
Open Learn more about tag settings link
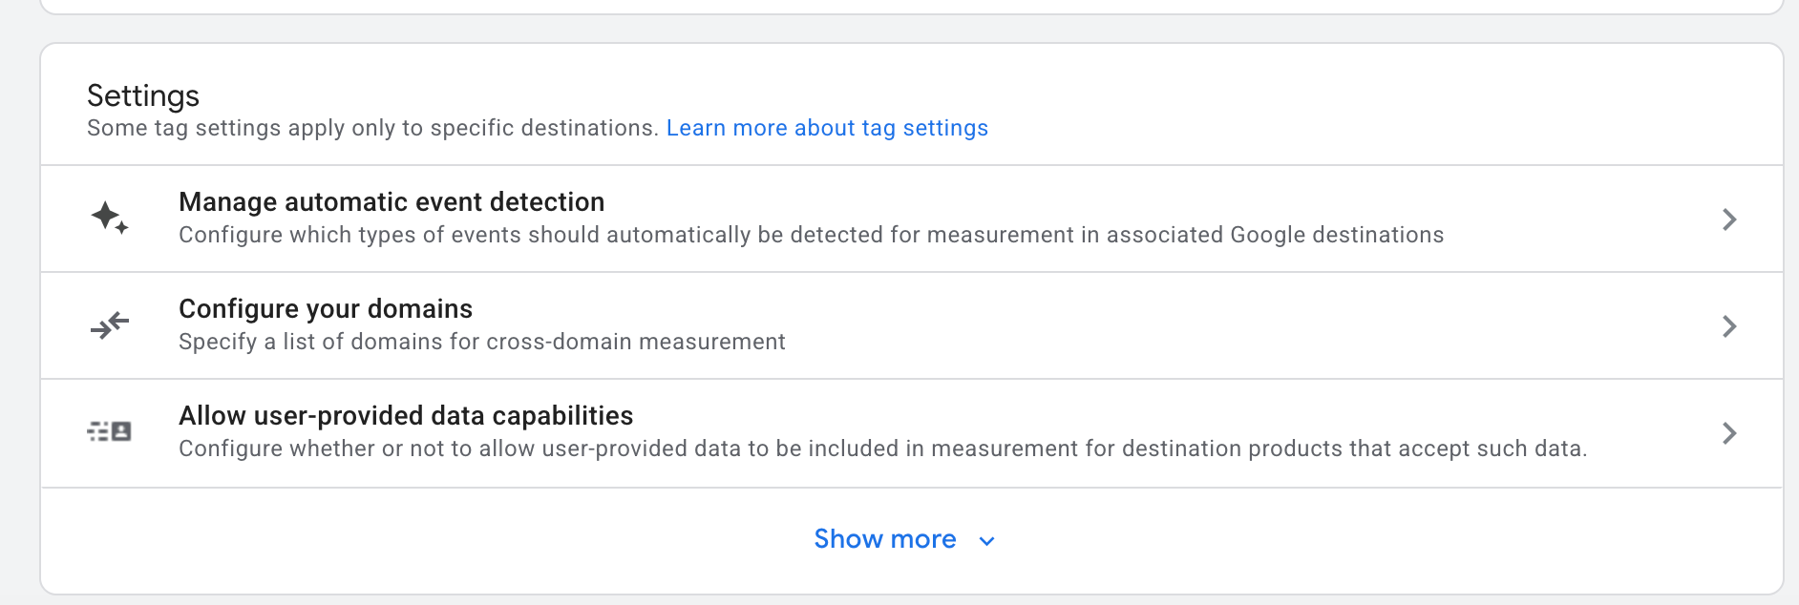tap(827, 128)
